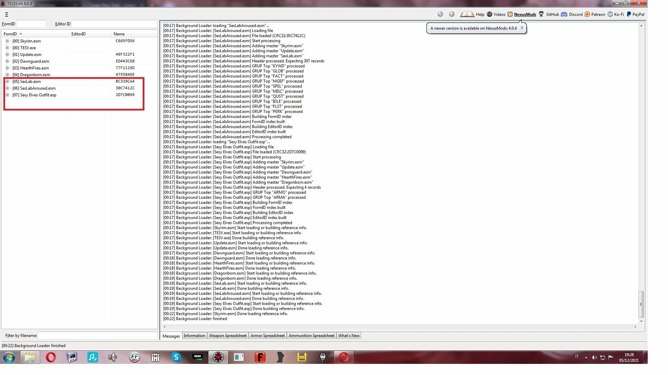The width and height of the screenshot is (668, 375).
Task: Click the messages vertical scrollbar thumb
Action: point(641,304)
